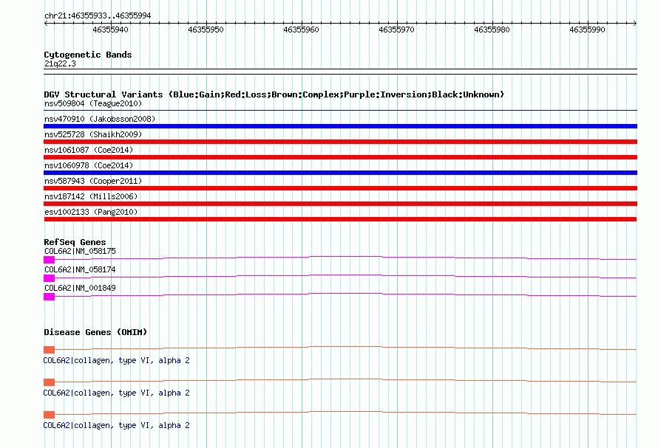Click ruler position 46355980

pyautogui.click(x=492, y=30)
